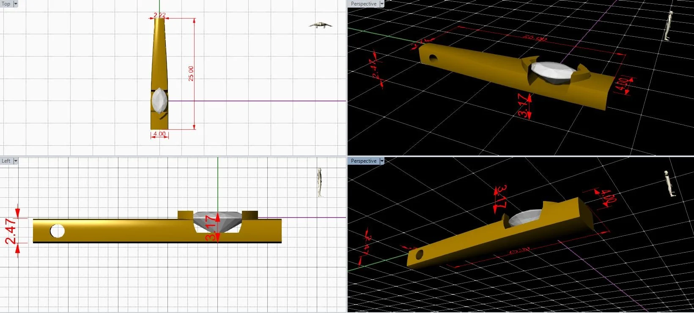Click the round hole in lower Perspective bar
Viewport: 694px width, 313px height.
click(x=419, y=255)
